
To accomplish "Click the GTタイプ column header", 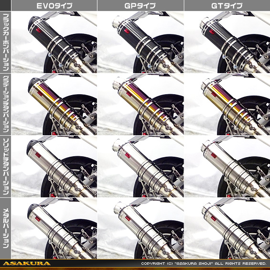I will [227, 6].
